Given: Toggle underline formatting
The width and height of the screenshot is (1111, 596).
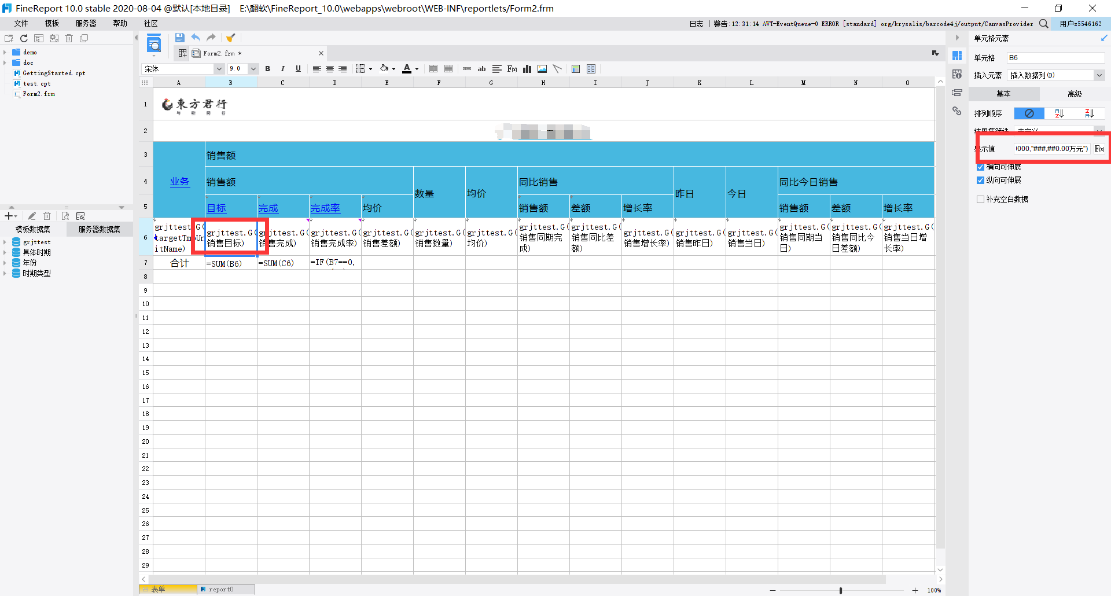Looking at the screenshot, I should tap(298, 69).
